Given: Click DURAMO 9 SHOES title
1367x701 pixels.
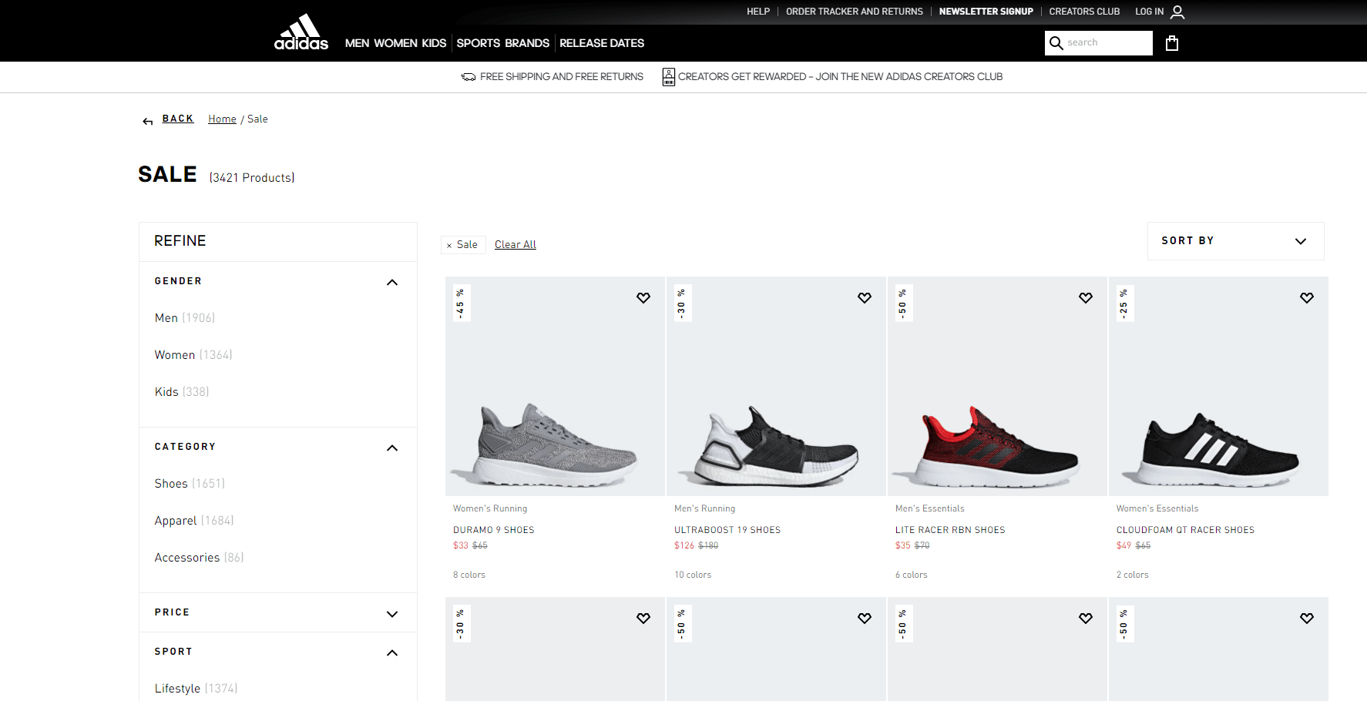Looking at the screenshot, I should pyautogui.click(x=494, y=530).
